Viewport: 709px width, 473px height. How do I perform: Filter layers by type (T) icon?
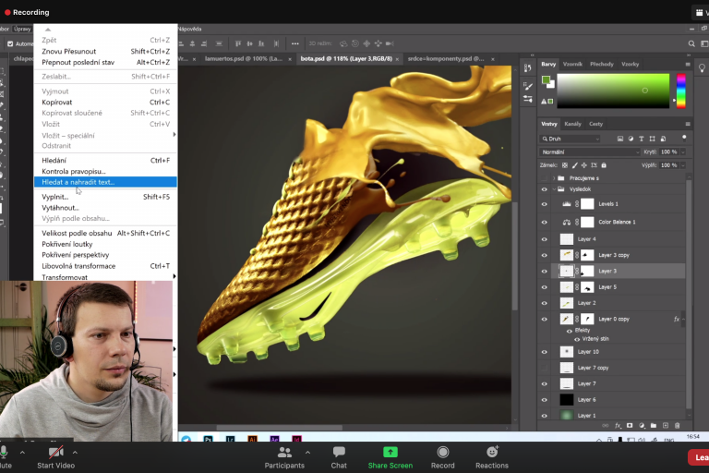(641, 139)
